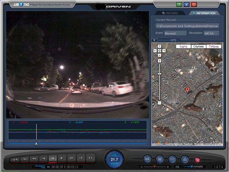Mute audio with the speaker icon
Screen dimensions: 229x172
coord(177,167)
